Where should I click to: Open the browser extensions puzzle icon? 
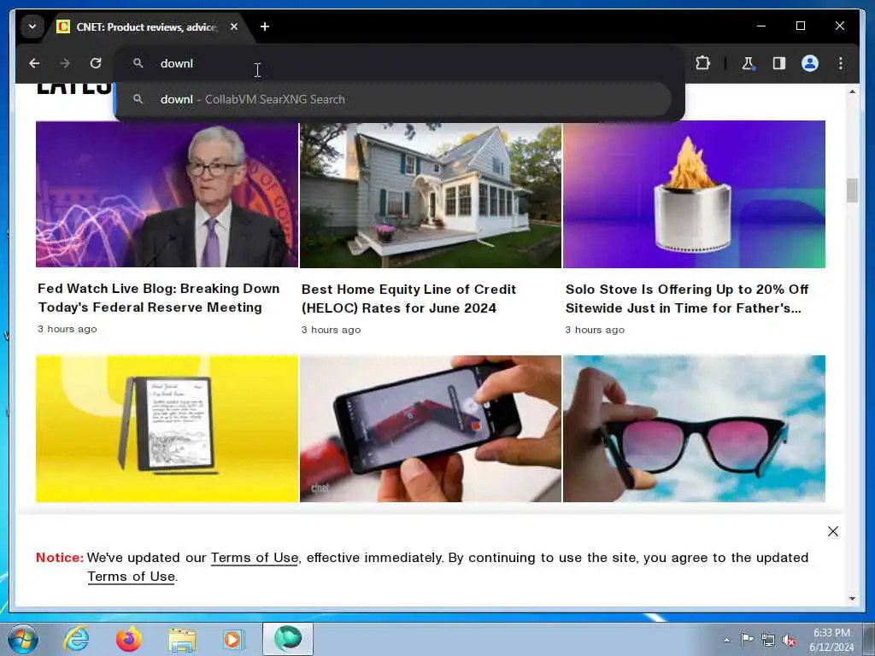(x=702, y=63)
